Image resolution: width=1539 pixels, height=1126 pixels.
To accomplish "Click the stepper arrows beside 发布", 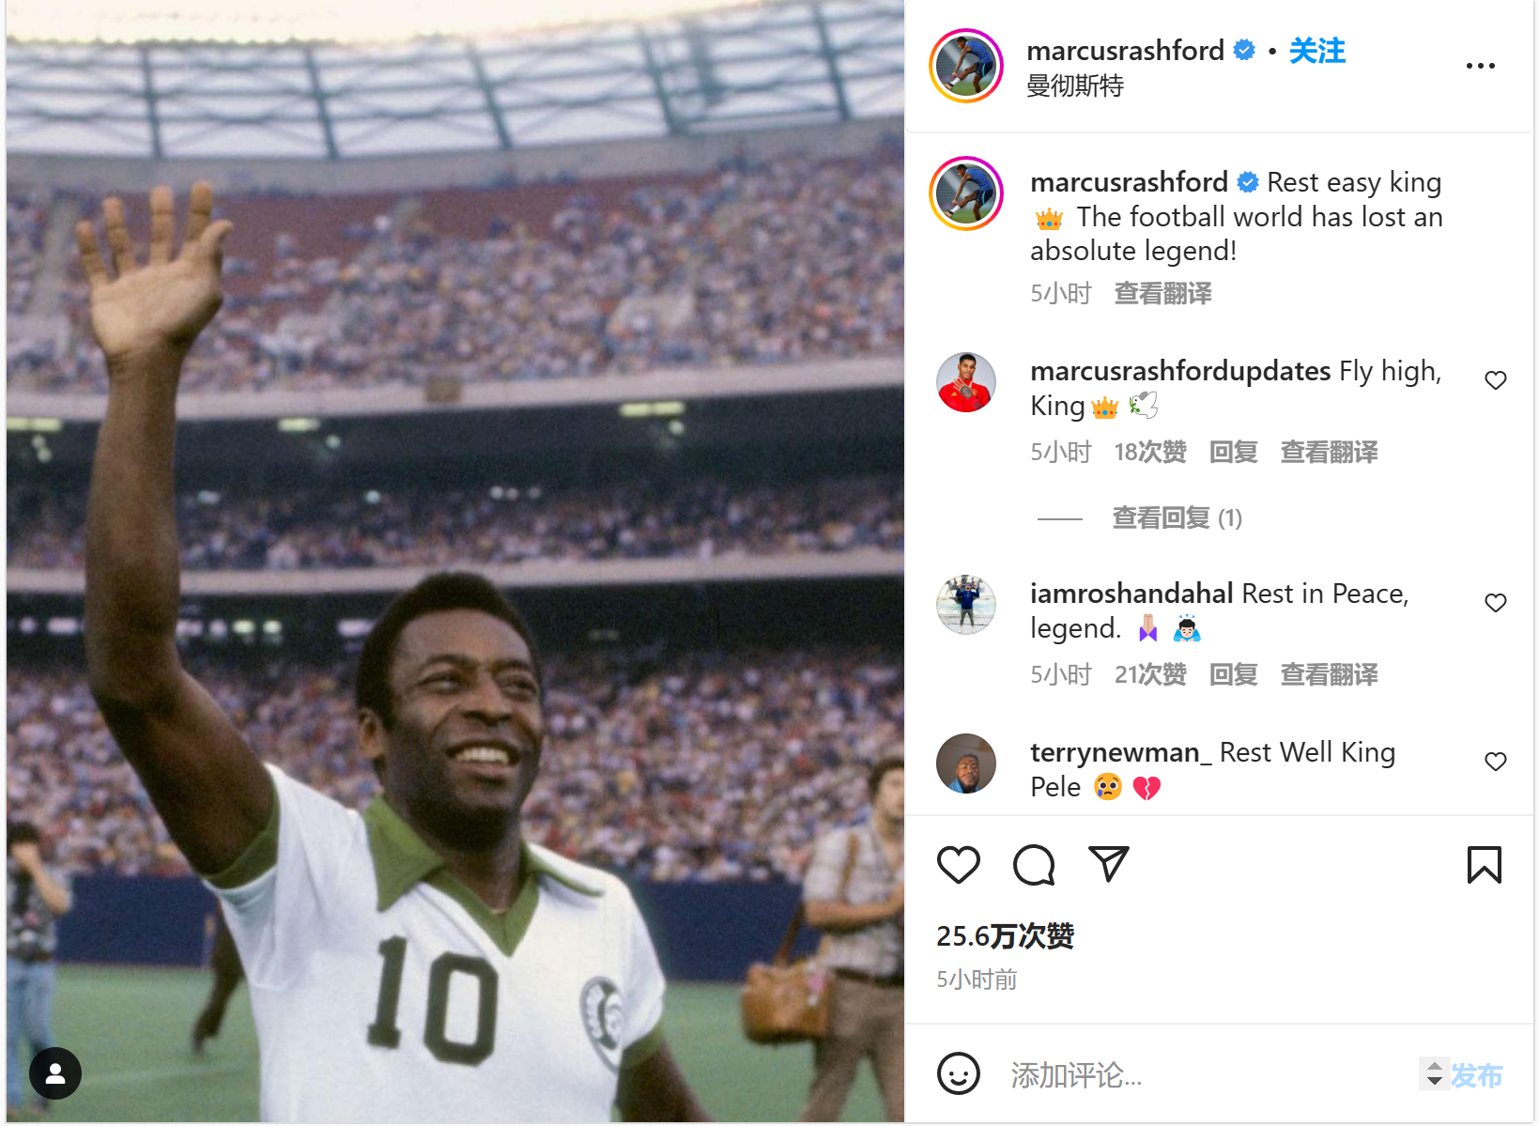I will click(x=1434, y=1073).
